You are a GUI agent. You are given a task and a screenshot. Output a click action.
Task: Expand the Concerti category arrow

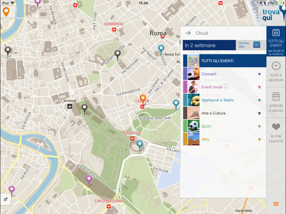point(260,74)
